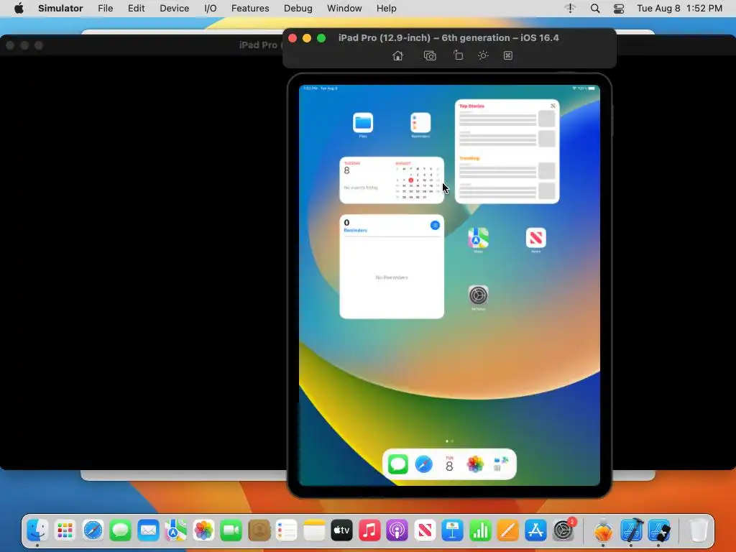Tap the Top Stories News widget
This screenshot has width=736, height=552.
point(507,151)
